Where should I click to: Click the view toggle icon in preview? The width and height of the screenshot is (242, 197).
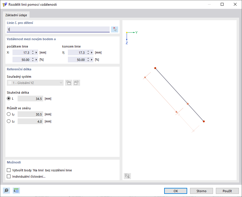coord(127,176)
